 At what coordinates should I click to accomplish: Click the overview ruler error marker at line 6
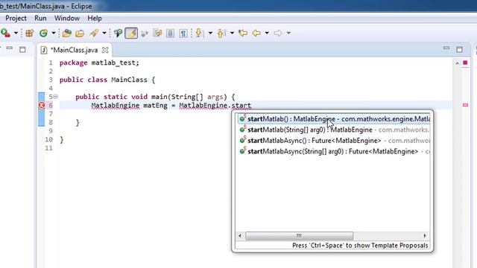[x=465, y=105]
